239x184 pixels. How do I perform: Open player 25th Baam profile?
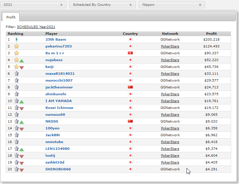(56, 40)
